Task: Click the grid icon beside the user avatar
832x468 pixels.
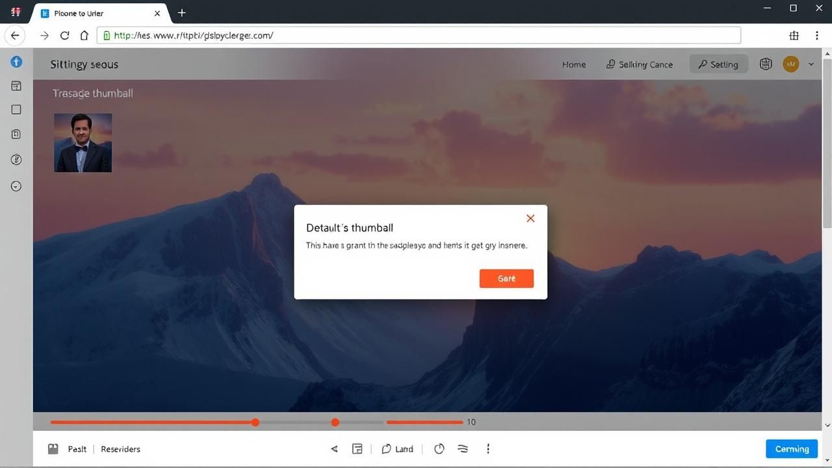Action: (x=766, y=64)
